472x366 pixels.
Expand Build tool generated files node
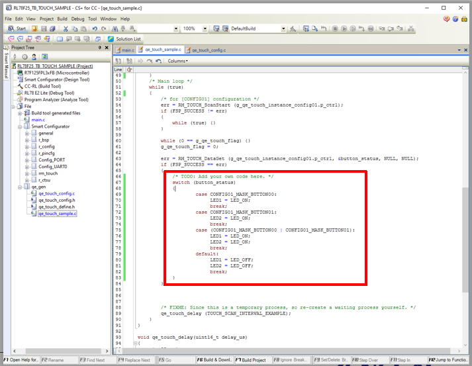pyautogui.click(x=20, y=113)
